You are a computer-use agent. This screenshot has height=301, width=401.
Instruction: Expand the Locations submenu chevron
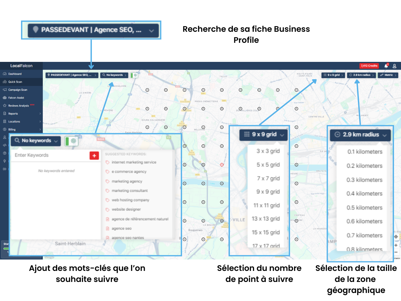(x=40, y=122)
